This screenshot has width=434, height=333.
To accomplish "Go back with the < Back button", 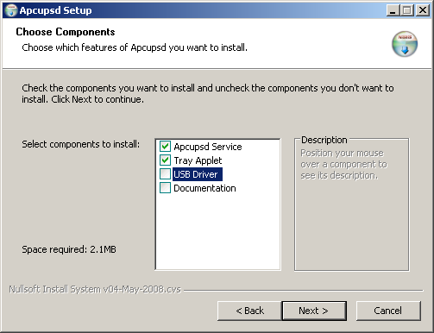I will click(249, 311).
